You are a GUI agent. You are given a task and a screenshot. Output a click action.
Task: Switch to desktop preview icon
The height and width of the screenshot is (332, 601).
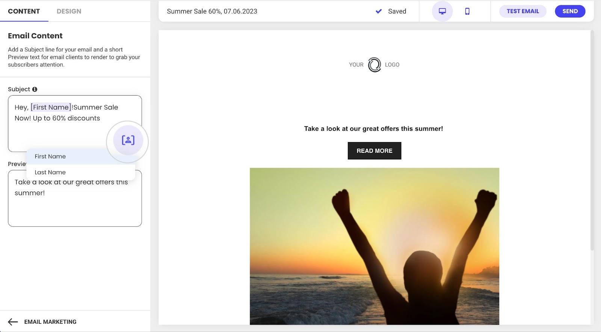pyautogui.click(x=442, y=11)
